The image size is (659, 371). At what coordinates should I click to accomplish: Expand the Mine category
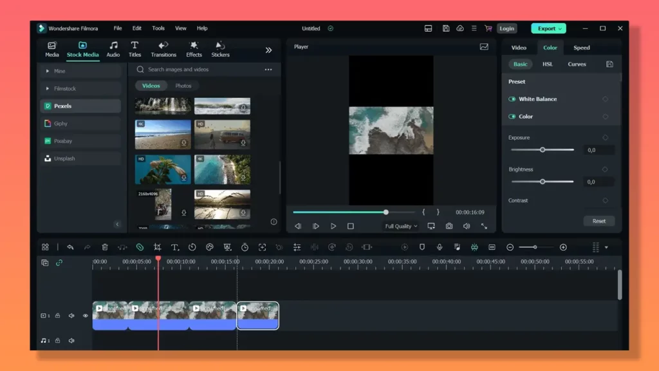tap(80, 71)
